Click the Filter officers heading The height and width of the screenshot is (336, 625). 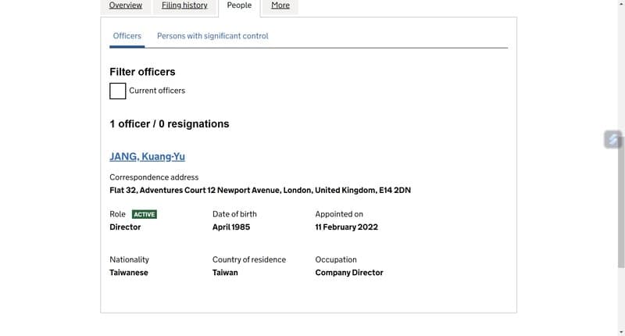pyautogui.click(x=142, y=72)
